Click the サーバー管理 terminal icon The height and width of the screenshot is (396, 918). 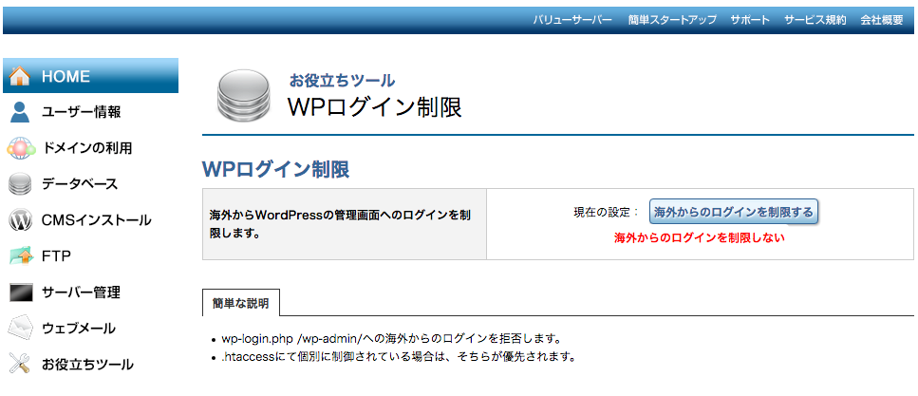[20, 292]
